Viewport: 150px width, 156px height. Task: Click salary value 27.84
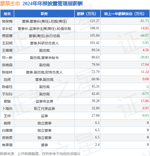click(95, 115)
